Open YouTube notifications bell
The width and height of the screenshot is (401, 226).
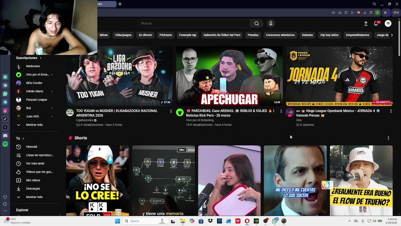(x=376, y=23)
